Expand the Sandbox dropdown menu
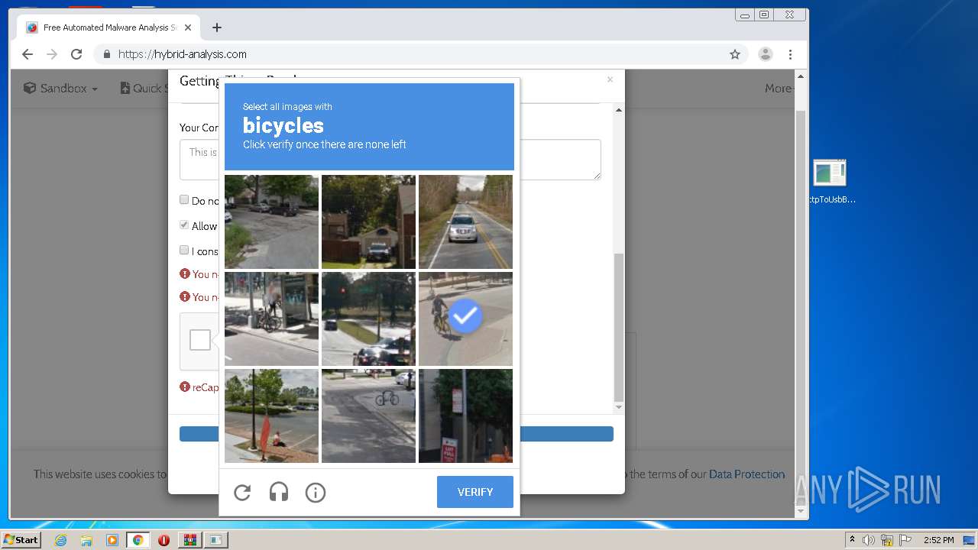Image resolution: width=978 pixels, height=550 pixels. 60,89
